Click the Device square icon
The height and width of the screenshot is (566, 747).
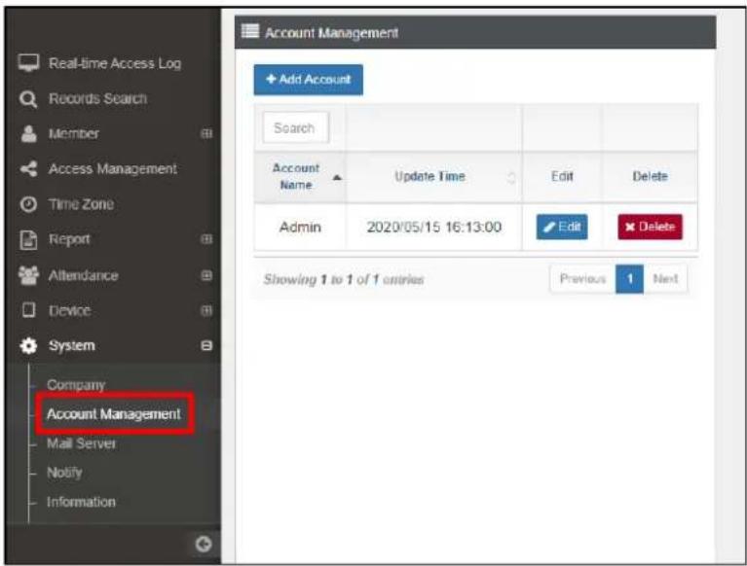28,310
